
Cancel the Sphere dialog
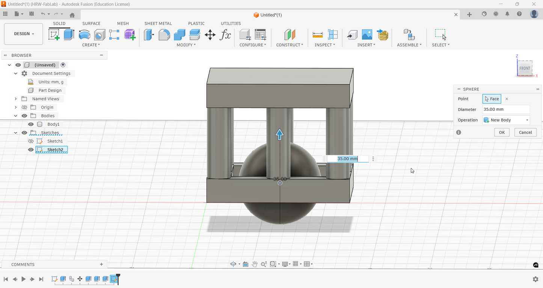pyautogui.click(x=525, y=132)
